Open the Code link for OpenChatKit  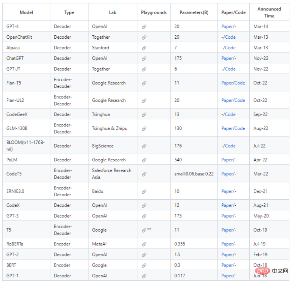tap(230, 37)
